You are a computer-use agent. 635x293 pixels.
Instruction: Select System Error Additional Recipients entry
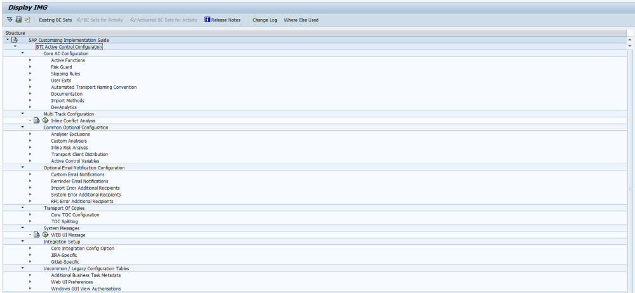click(x=86, y=195)
